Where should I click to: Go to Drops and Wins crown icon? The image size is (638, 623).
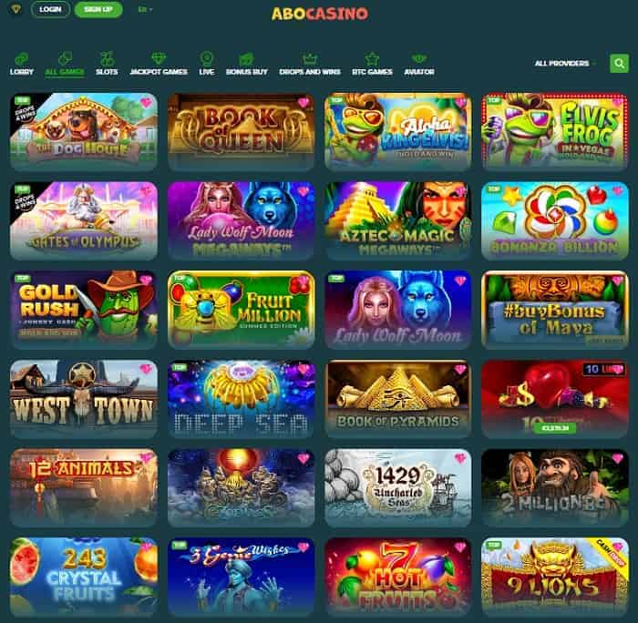(310, 58)
